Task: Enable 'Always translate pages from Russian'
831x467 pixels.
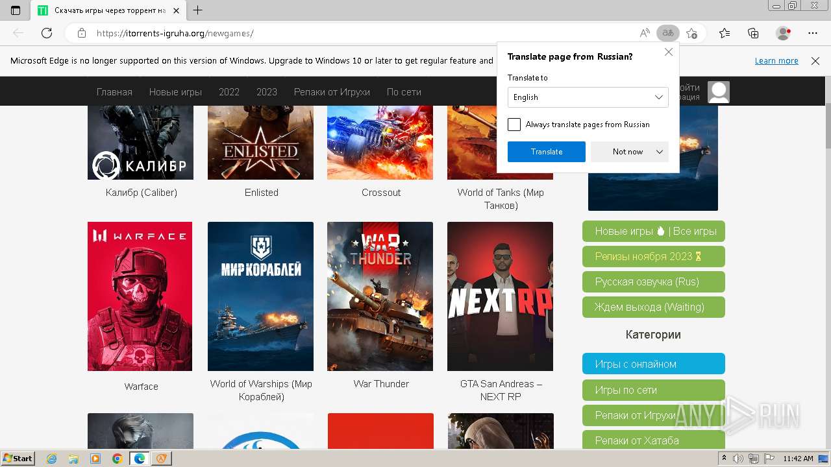Action: [x=514, y=125]
